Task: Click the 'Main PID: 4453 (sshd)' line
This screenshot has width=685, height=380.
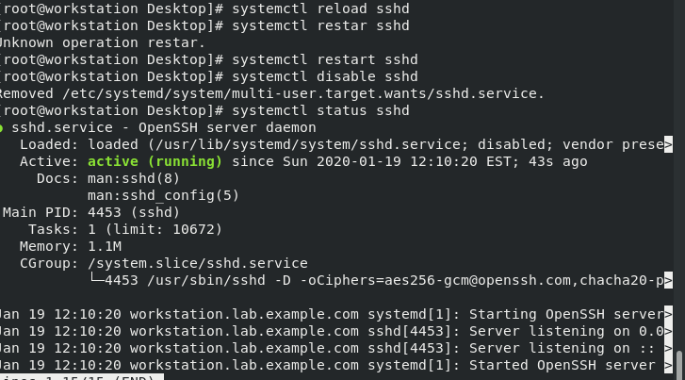Action: [91, 212]
